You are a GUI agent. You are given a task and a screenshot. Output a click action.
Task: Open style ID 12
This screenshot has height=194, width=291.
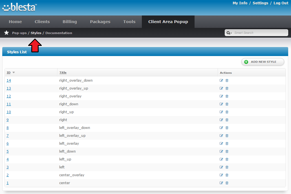9,96
